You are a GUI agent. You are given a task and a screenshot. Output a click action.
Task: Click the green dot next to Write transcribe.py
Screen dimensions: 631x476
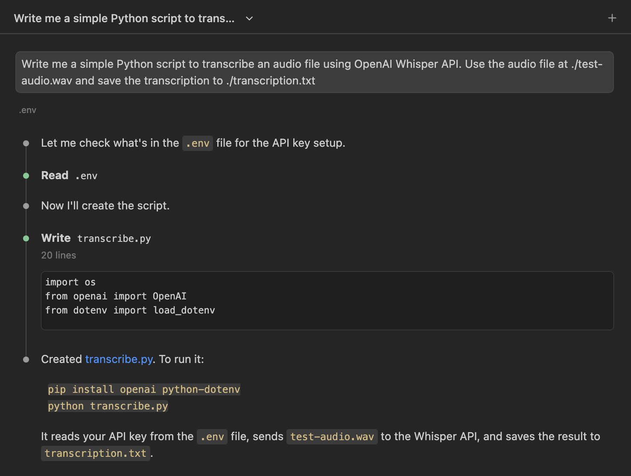pos(26,238)
